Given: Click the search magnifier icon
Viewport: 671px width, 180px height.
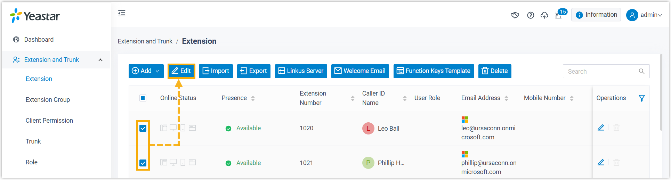Looking at the screenshot, I should click(641, 71).
